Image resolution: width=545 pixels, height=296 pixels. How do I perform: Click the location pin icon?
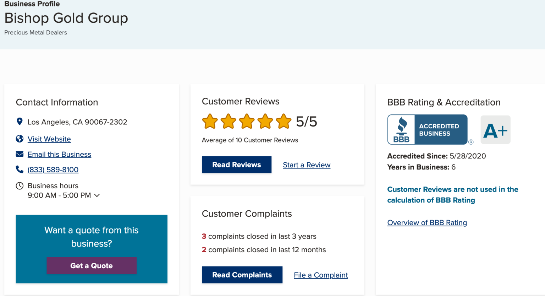coord(20,122)
